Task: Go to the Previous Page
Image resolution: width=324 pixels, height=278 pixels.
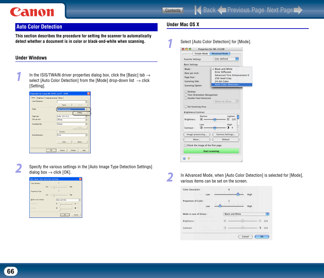Action: [241, 10]
